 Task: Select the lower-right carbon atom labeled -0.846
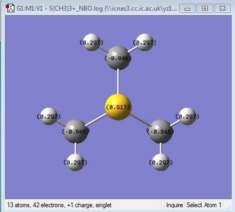click(161, 132)
